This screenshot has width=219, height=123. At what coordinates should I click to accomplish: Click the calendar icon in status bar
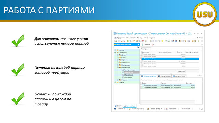click(167, 109)
